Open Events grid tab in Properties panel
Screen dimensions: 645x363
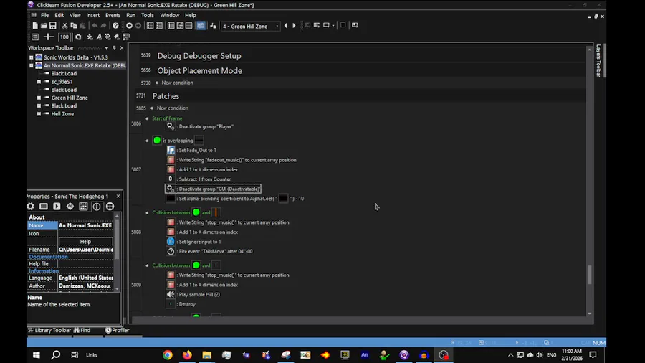83,207
